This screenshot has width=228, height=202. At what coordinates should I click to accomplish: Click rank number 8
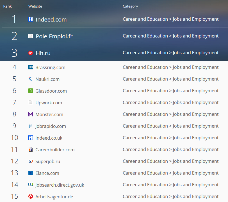14,114
